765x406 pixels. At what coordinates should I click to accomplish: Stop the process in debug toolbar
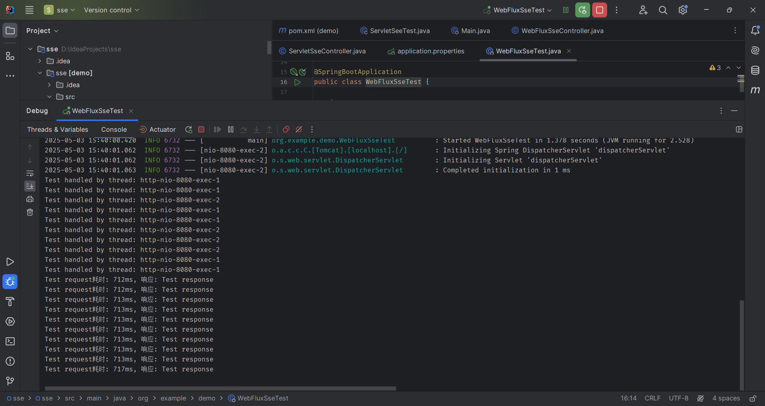tap(201, 129)
